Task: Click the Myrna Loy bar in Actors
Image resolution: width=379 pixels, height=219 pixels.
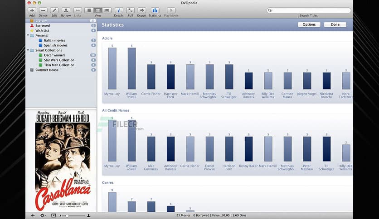Action: [x=112, y=68]
